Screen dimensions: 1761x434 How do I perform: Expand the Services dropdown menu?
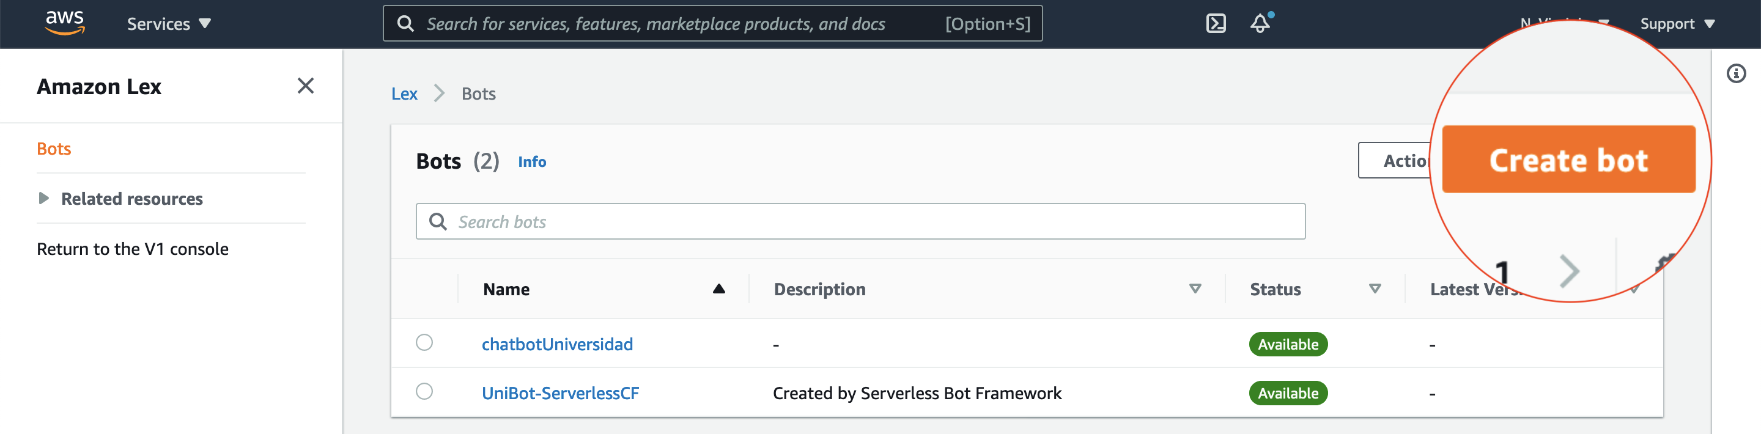[x=168, y=24]
